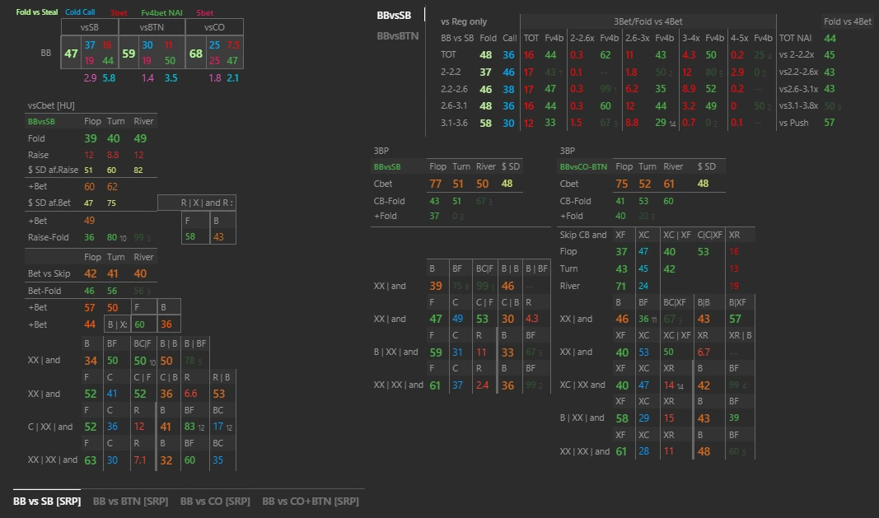This screenshot has height=518, width=879.
Task: Select the BB vs CO+BTN [SRP] tab
Action: [310, 501]
